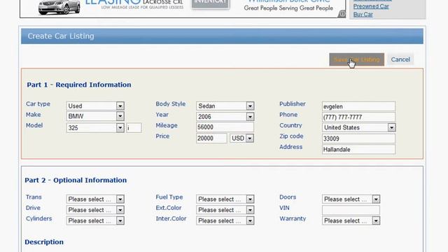The image size is (448, 252).
Task: Open the Inter.Color dropdown
Action: click(225, 221)
